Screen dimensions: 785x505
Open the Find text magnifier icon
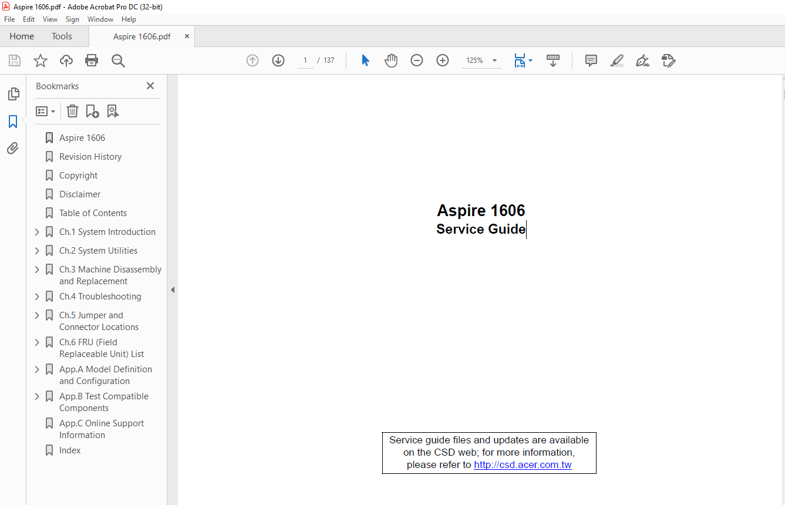pos(118,60)
